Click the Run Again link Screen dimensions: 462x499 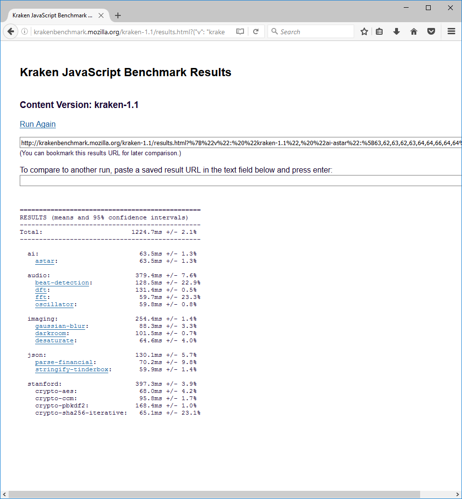click(x=38, y=124)
